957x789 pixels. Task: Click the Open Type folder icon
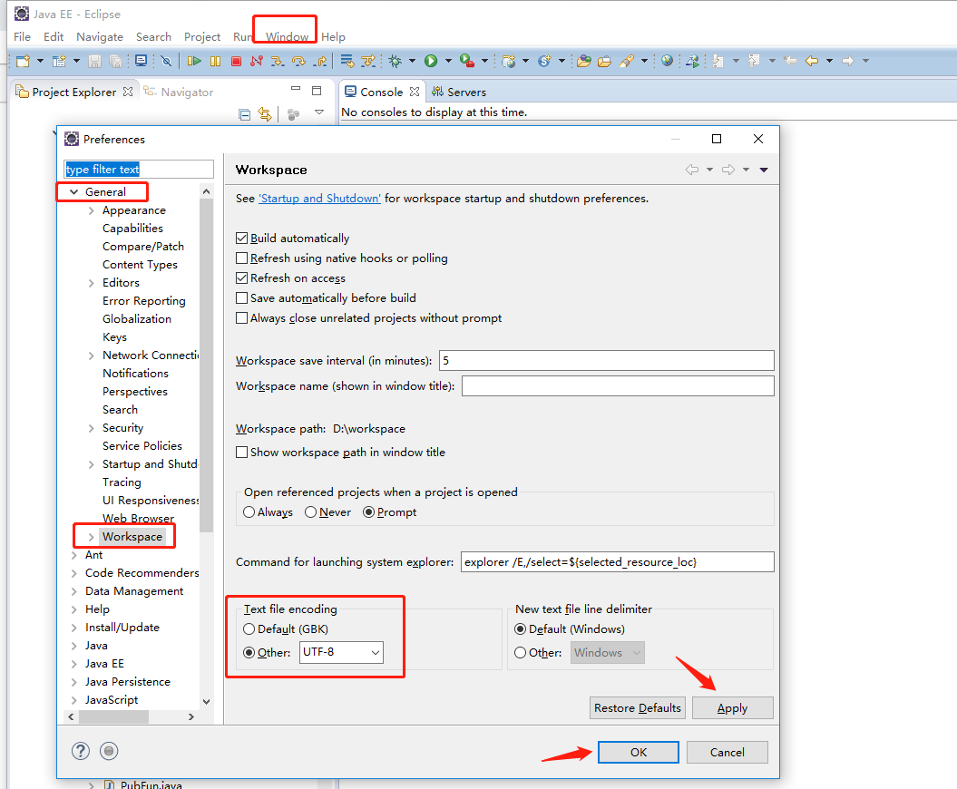coord(584,61)
